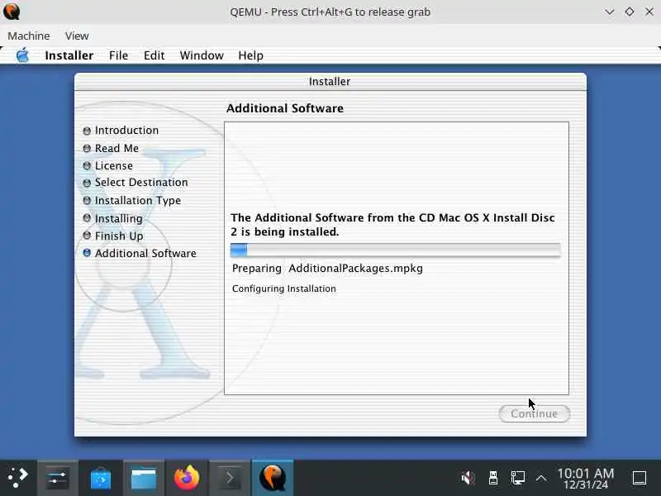Click the Select Destination step label
The height and width of the screenshot is (496, 661).
click(x=141, y=182)
